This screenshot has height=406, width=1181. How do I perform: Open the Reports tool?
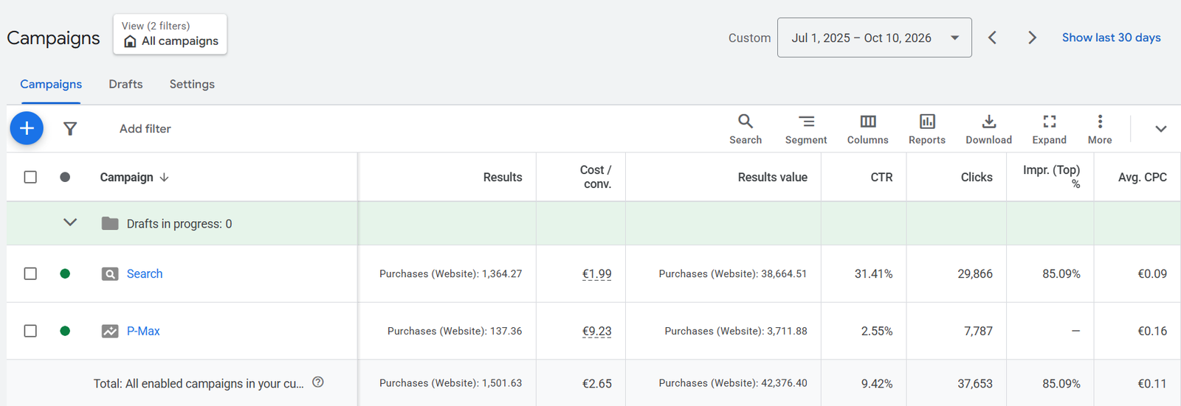point(927,129)
